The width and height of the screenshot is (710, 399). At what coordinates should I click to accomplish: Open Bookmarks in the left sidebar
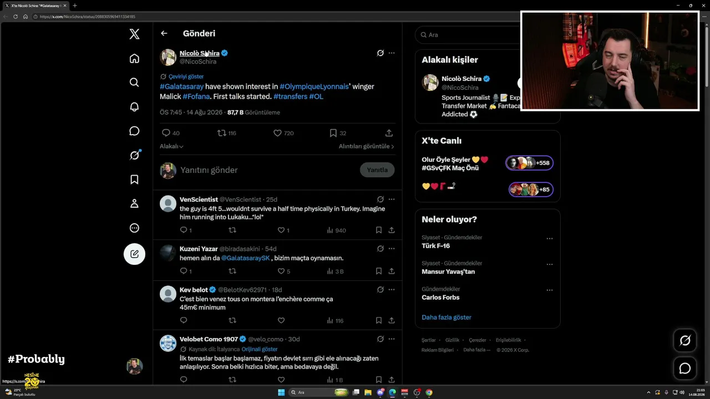point(134,180)
